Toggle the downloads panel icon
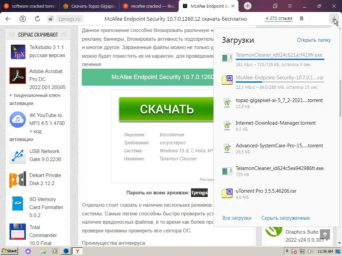Viewport: 342px width, 256px height. (x=334, y=19)
